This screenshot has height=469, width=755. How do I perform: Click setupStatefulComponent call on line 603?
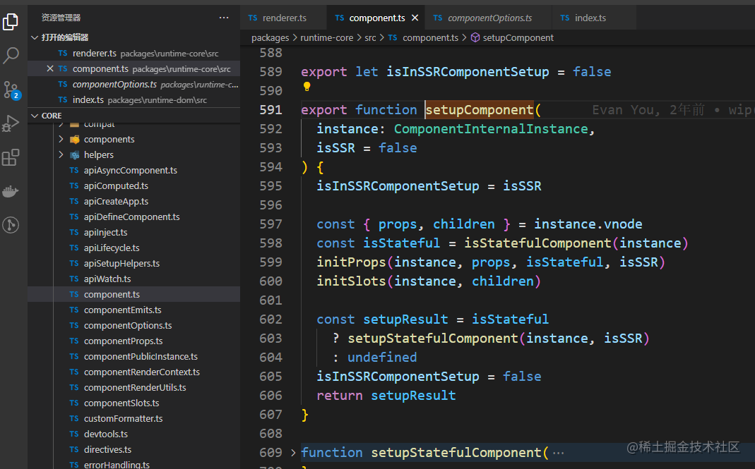click(432, 338)
